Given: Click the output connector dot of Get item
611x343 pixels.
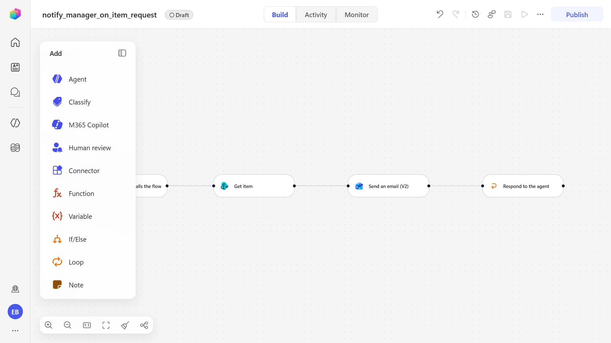Looking at the screenshot, I should coord(294,186).
